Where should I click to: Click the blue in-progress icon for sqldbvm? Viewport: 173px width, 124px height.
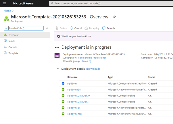point(63,83)
